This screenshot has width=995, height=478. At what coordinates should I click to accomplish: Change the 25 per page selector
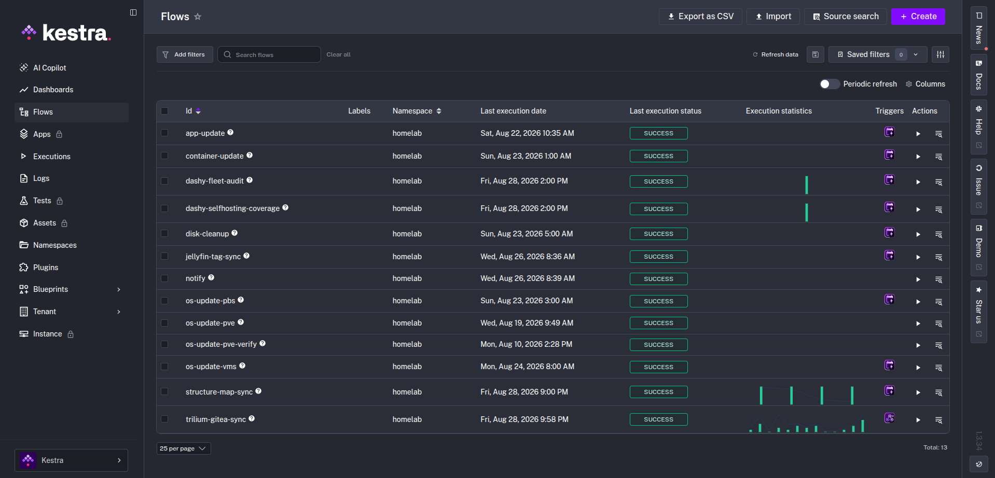pyautogui.click(x=184, y=448)
